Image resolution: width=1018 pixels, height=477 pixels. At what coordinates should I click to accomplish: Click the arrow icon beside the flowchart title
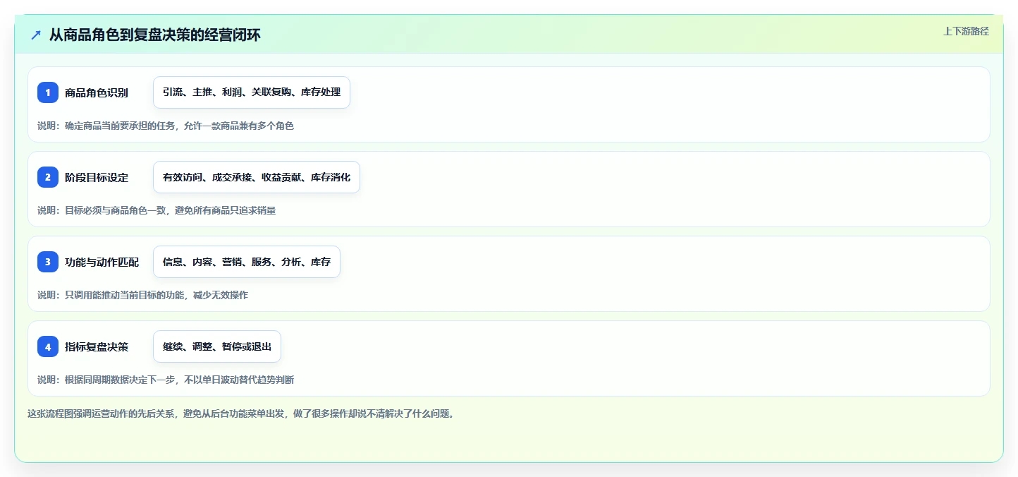(36, 35)
